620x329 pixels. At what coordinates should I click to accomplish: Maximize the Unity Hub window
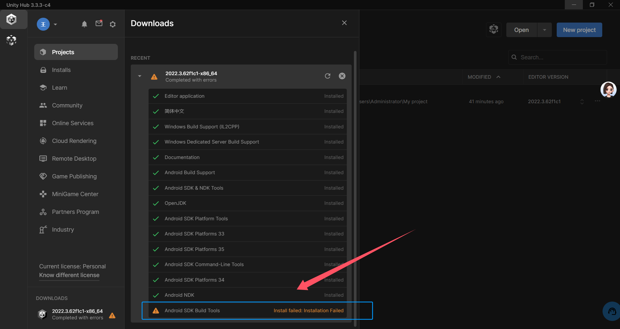coord(592,5)
